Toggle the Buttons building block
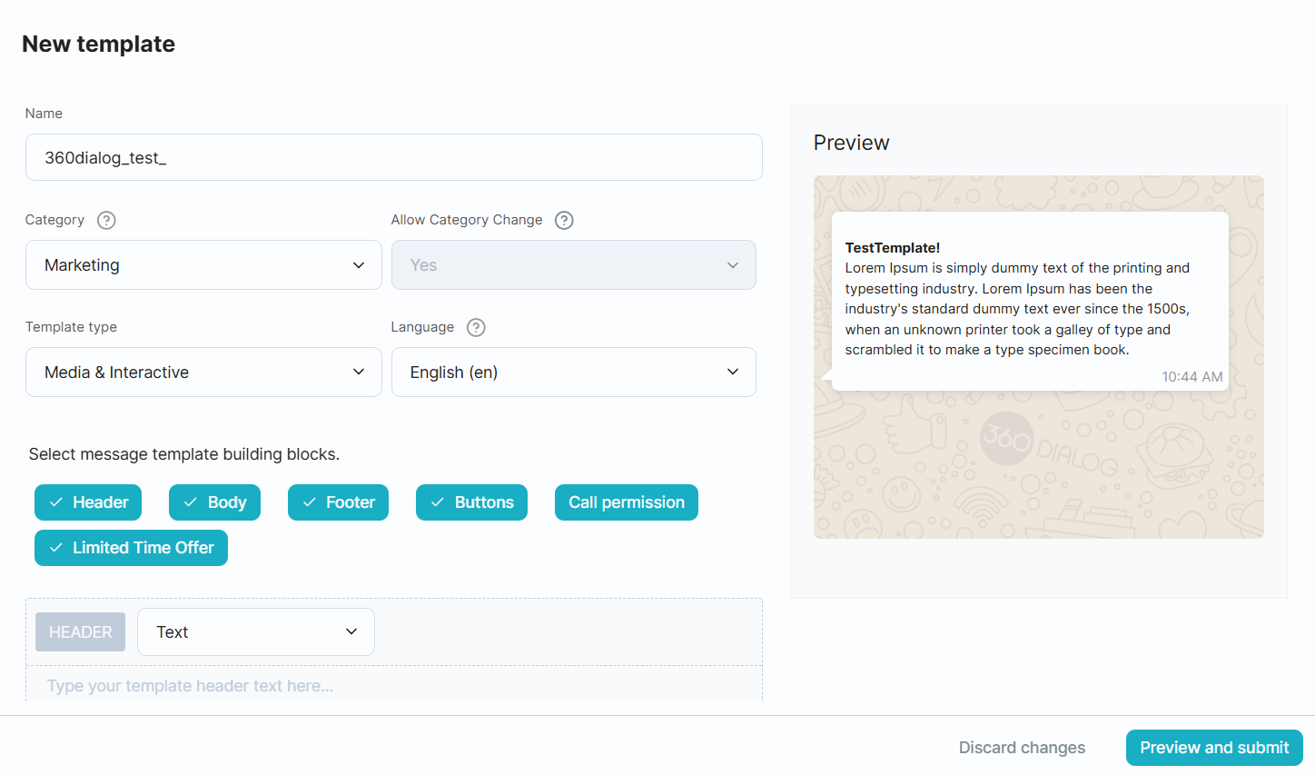This screenshot has width=1315, height=775. click(471, 502)
